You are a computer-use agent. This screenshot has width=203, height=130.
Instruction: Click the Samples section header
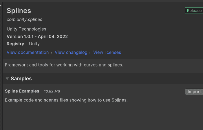coord(21,79)
